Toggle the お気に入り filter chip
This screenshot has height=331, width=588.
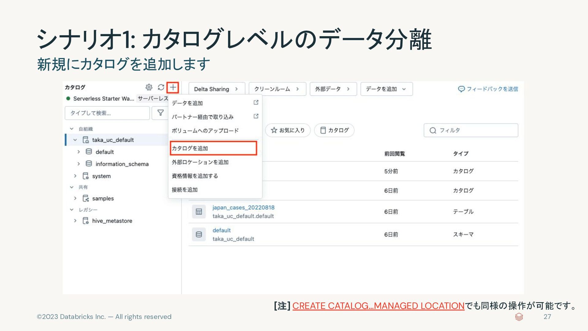(x=288, y=130)
